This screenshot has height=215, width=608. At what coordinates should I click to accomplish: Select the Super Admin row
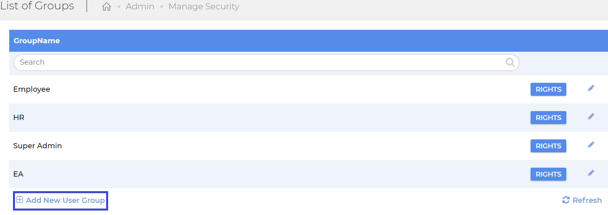(x=308, y=146)
